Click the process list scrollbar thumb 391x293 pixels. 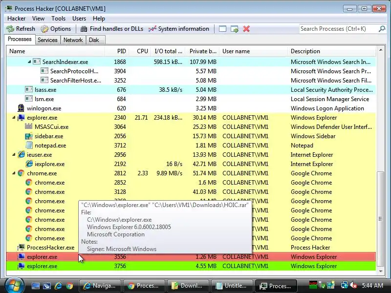(x=380, y=219)
